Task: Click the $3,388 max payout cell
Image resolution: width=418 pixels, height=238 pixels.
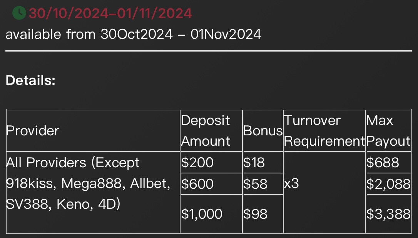Action: pos(388,214)
